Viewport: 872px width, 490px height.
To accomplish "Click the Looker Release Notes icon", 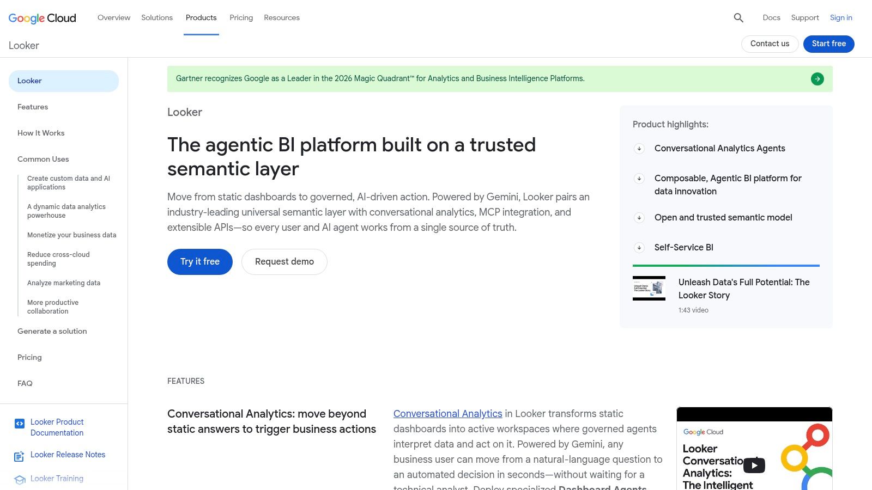I will click(x=20, y=456).
